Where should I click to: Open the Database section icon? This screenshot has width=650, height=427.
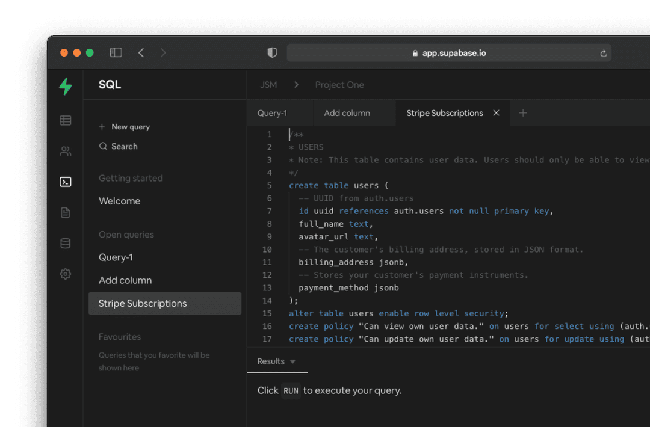(x=65, y=243)
